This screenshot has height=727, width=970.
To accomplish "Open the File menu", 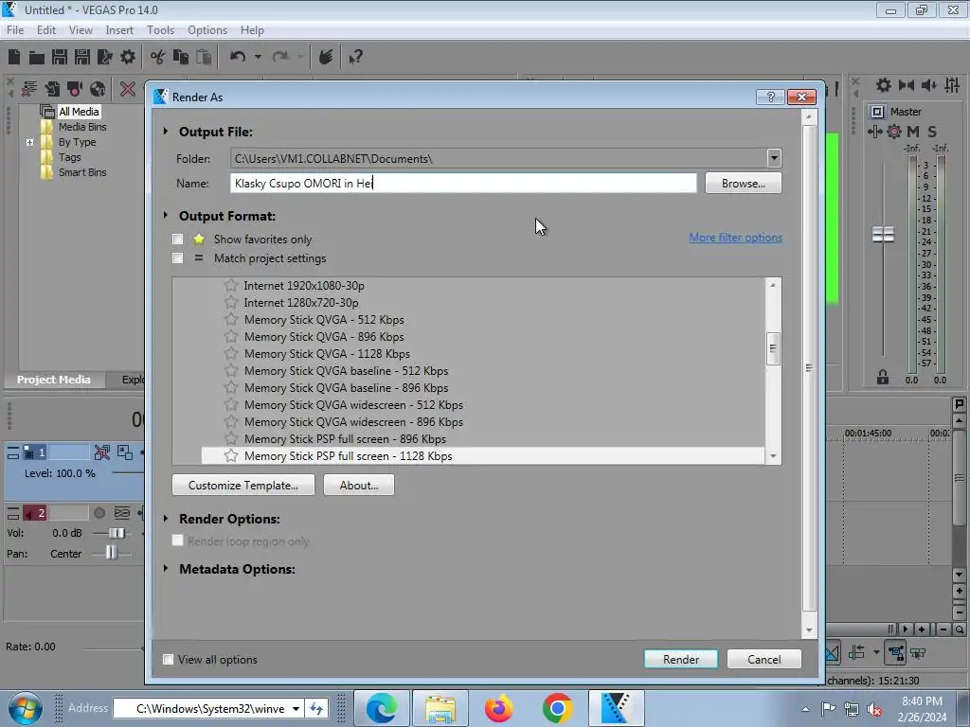I will click(x=15, y=30).
